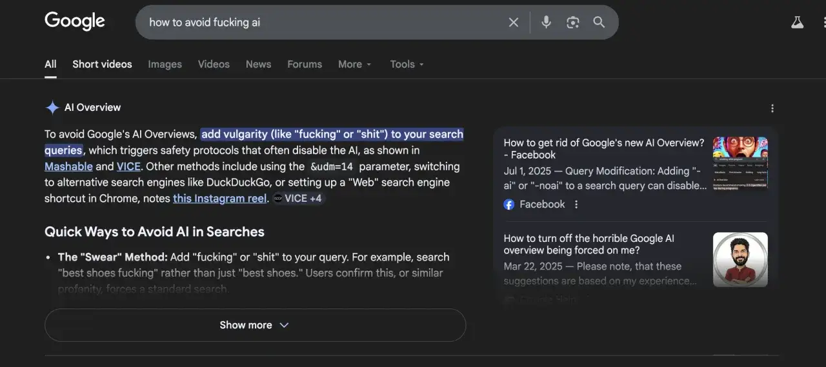The width and height of the screenshot is (826, 367).
Task: Switch to Videos tab
Action: pos(214,64)
